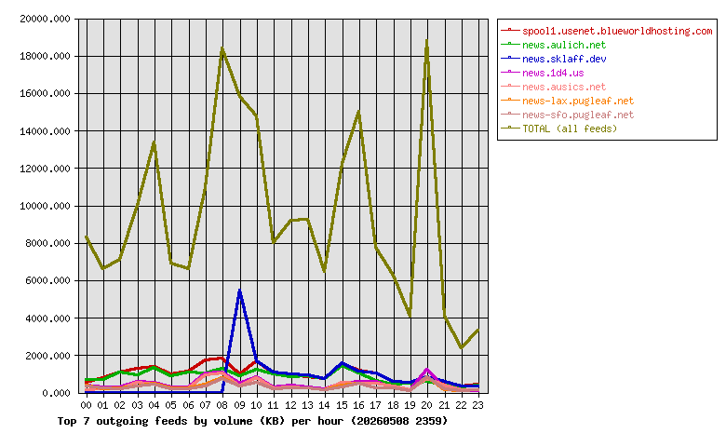726x447 pixels.
Task: Click the TOTAL (all feeds) legend label
Action: [x=570, y=129]
